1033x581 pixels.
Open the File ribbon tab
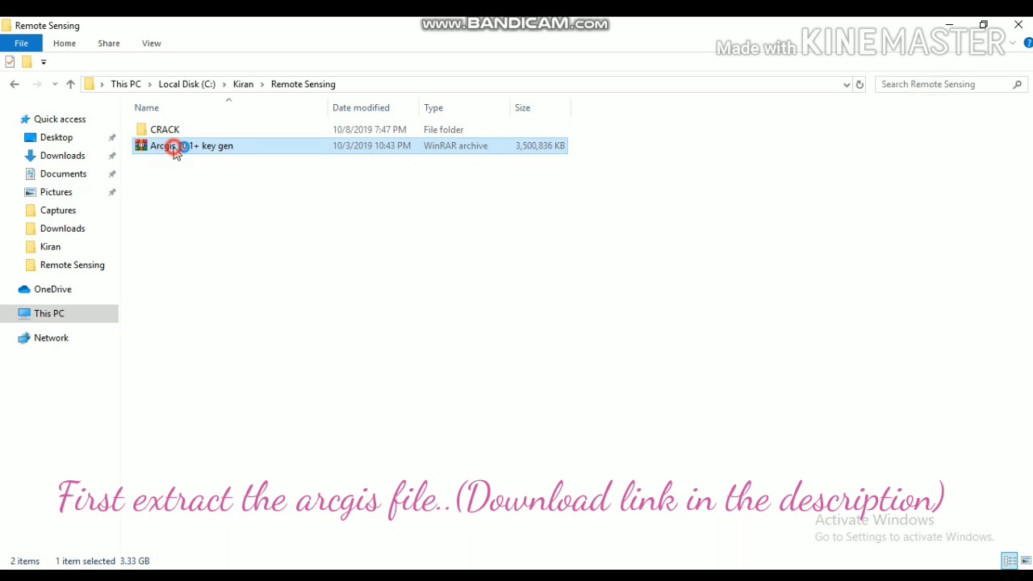(21, 44)
